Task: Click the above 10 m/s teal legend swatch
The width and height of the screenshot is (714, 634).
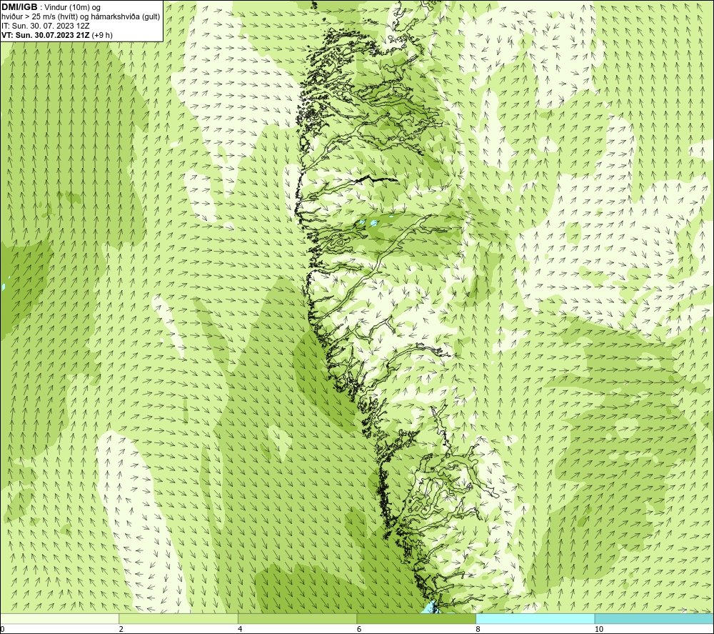Action: point(654,618)
